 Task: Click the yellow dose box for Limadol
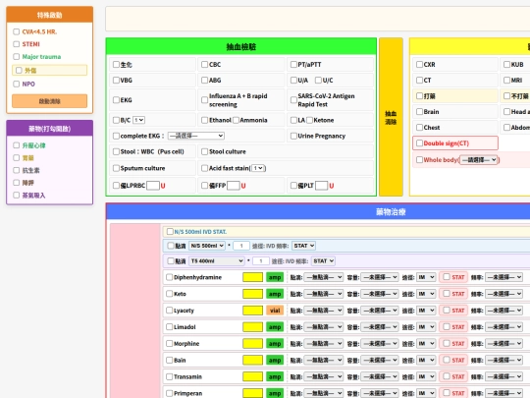252,327
